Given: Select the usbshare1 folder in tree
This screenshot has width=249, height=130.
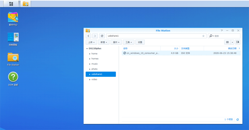Looking at the screenshot, I should (101, 74).
